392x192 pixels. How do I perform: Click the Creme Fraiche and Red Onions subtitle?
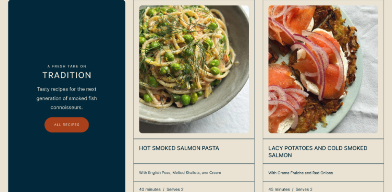(301, 173)
